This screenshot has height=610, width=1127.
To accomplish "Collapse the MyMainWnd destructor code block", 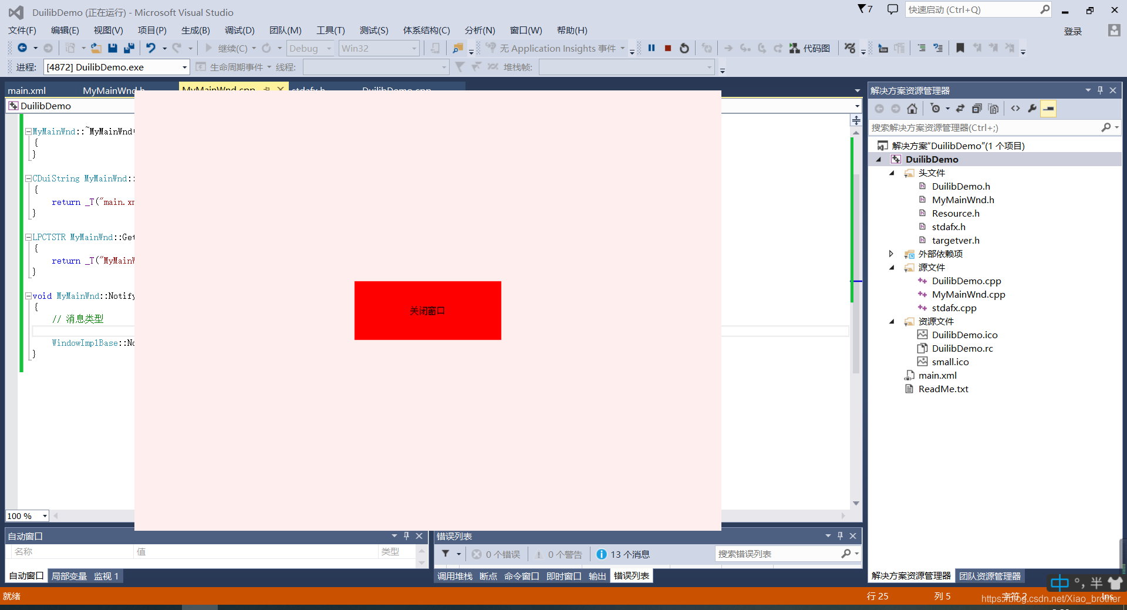I will pos(28,132).
